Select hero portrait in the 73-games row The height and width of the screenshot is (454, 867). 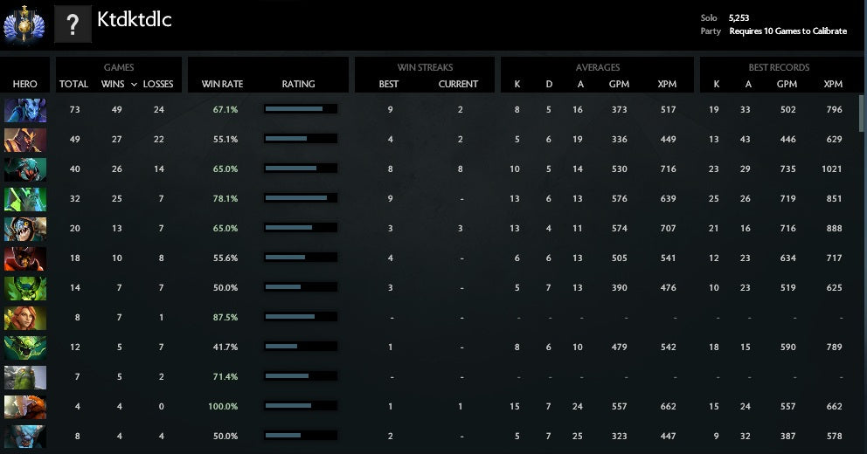pyautogui.click(x=25, y=110)
